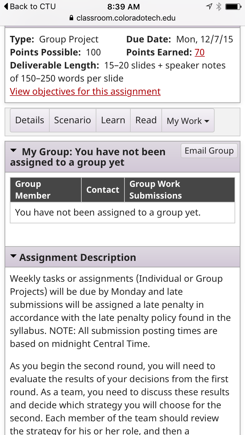Tap the Group Work Submissions column header
The height and width of the screenshot is (435, 245).
coord(180,190)
